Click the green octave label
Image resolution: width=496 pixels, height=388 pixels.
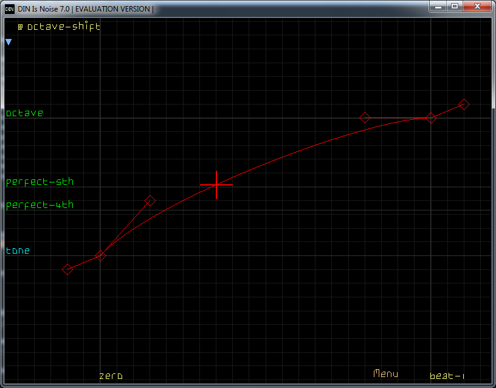(x=25, y=113)
